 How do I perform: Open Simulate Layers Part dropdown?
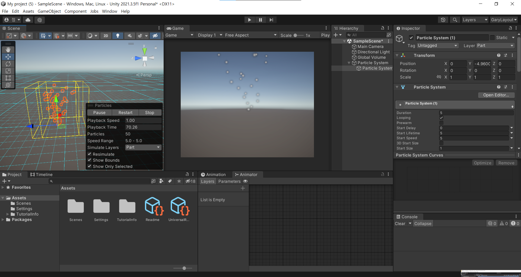pos(143,147)
